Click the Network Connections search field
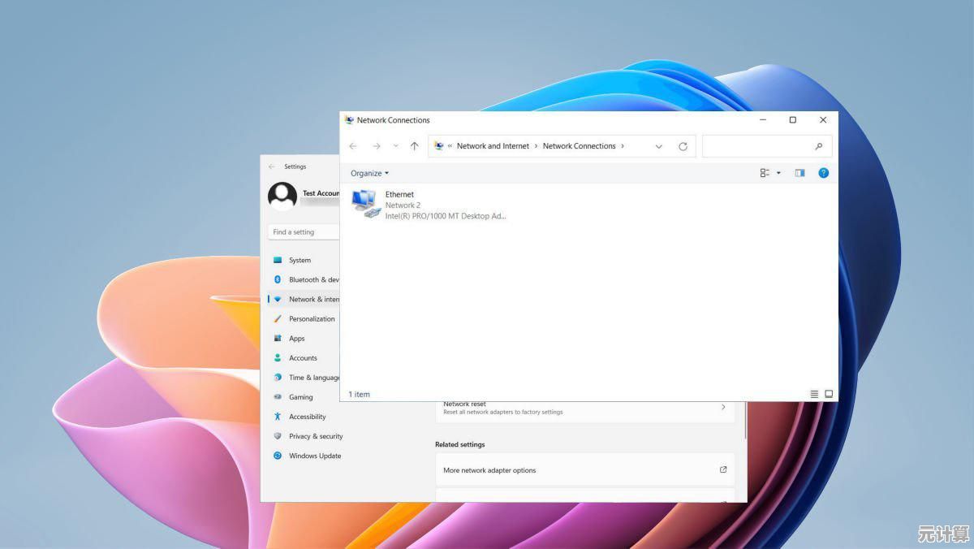Image resolution: width=974 pixels, height=549 pixels. pyautogui.click(x=757, y=146)
